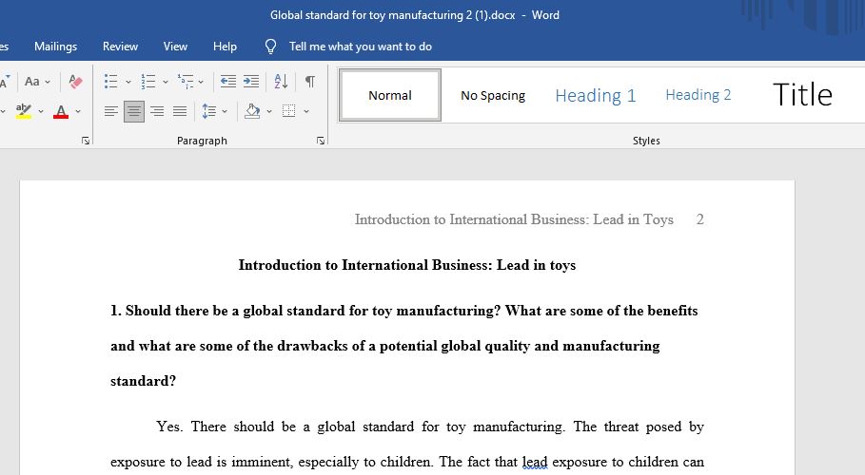Expand the Borders dropdown arrow
This screenshot has height=475, width=865.
(x=306, y=111)
